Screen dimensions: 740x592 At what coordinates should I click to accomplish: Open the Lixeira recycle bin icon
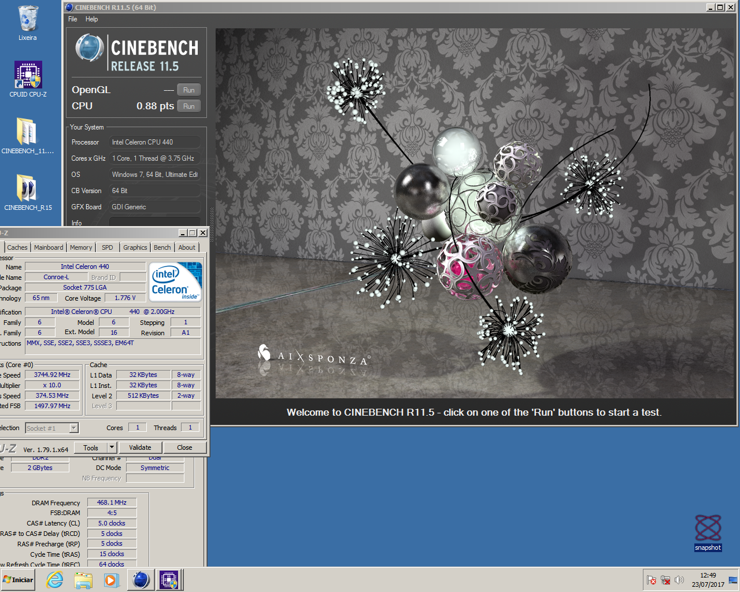coord(27,23)
